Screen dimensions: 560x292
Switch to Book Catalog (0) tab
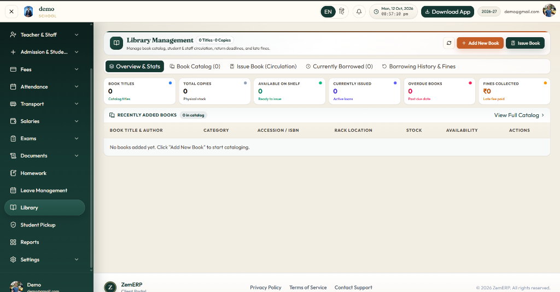click(195, 66)
